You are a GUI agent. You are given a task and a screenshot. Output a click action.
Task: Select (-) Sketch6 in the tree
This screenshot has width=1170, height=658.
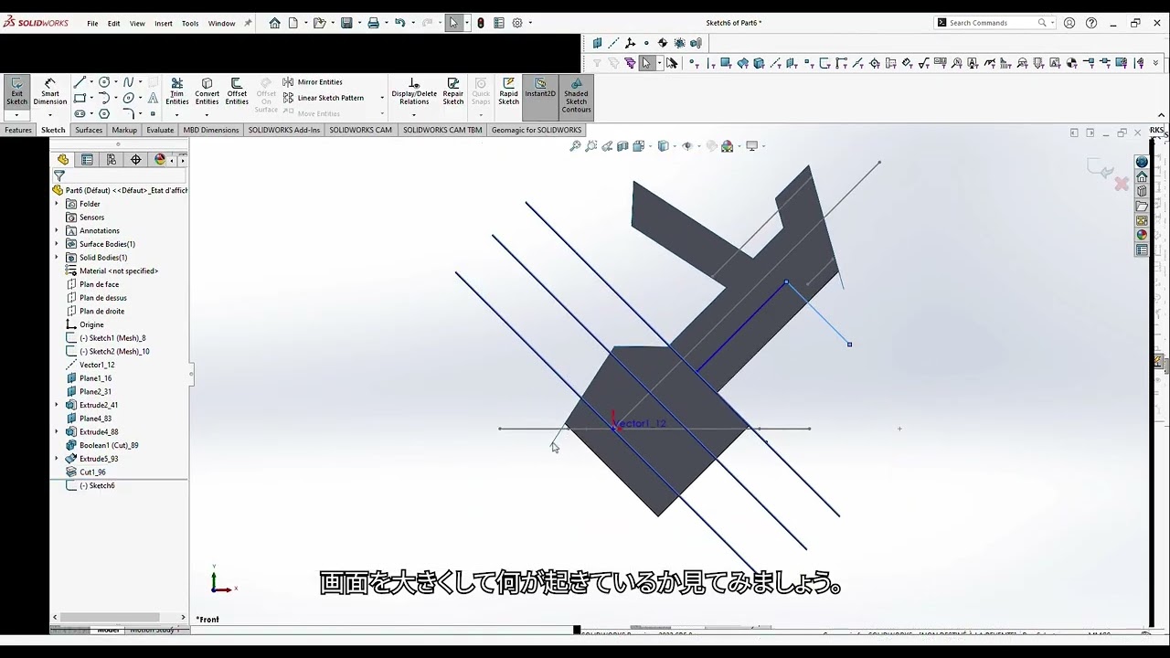point(97,485)
